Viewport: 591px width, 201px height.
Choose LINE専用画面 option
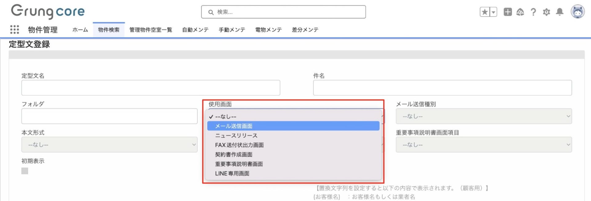232,173
